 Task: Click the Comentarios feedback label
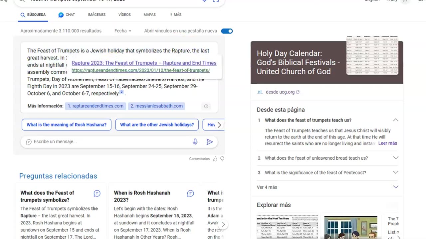(x=199, y=159)
